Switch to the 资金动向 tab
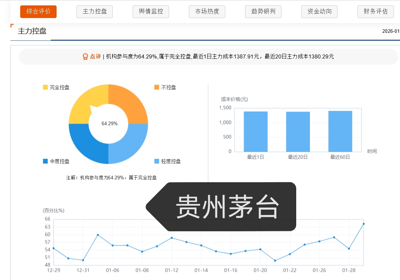The width and height of the screenshot is (400, 280). (x=319, y=12)
